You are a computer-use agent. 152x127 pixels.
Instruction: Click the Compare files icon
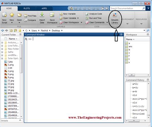[26, 20]
